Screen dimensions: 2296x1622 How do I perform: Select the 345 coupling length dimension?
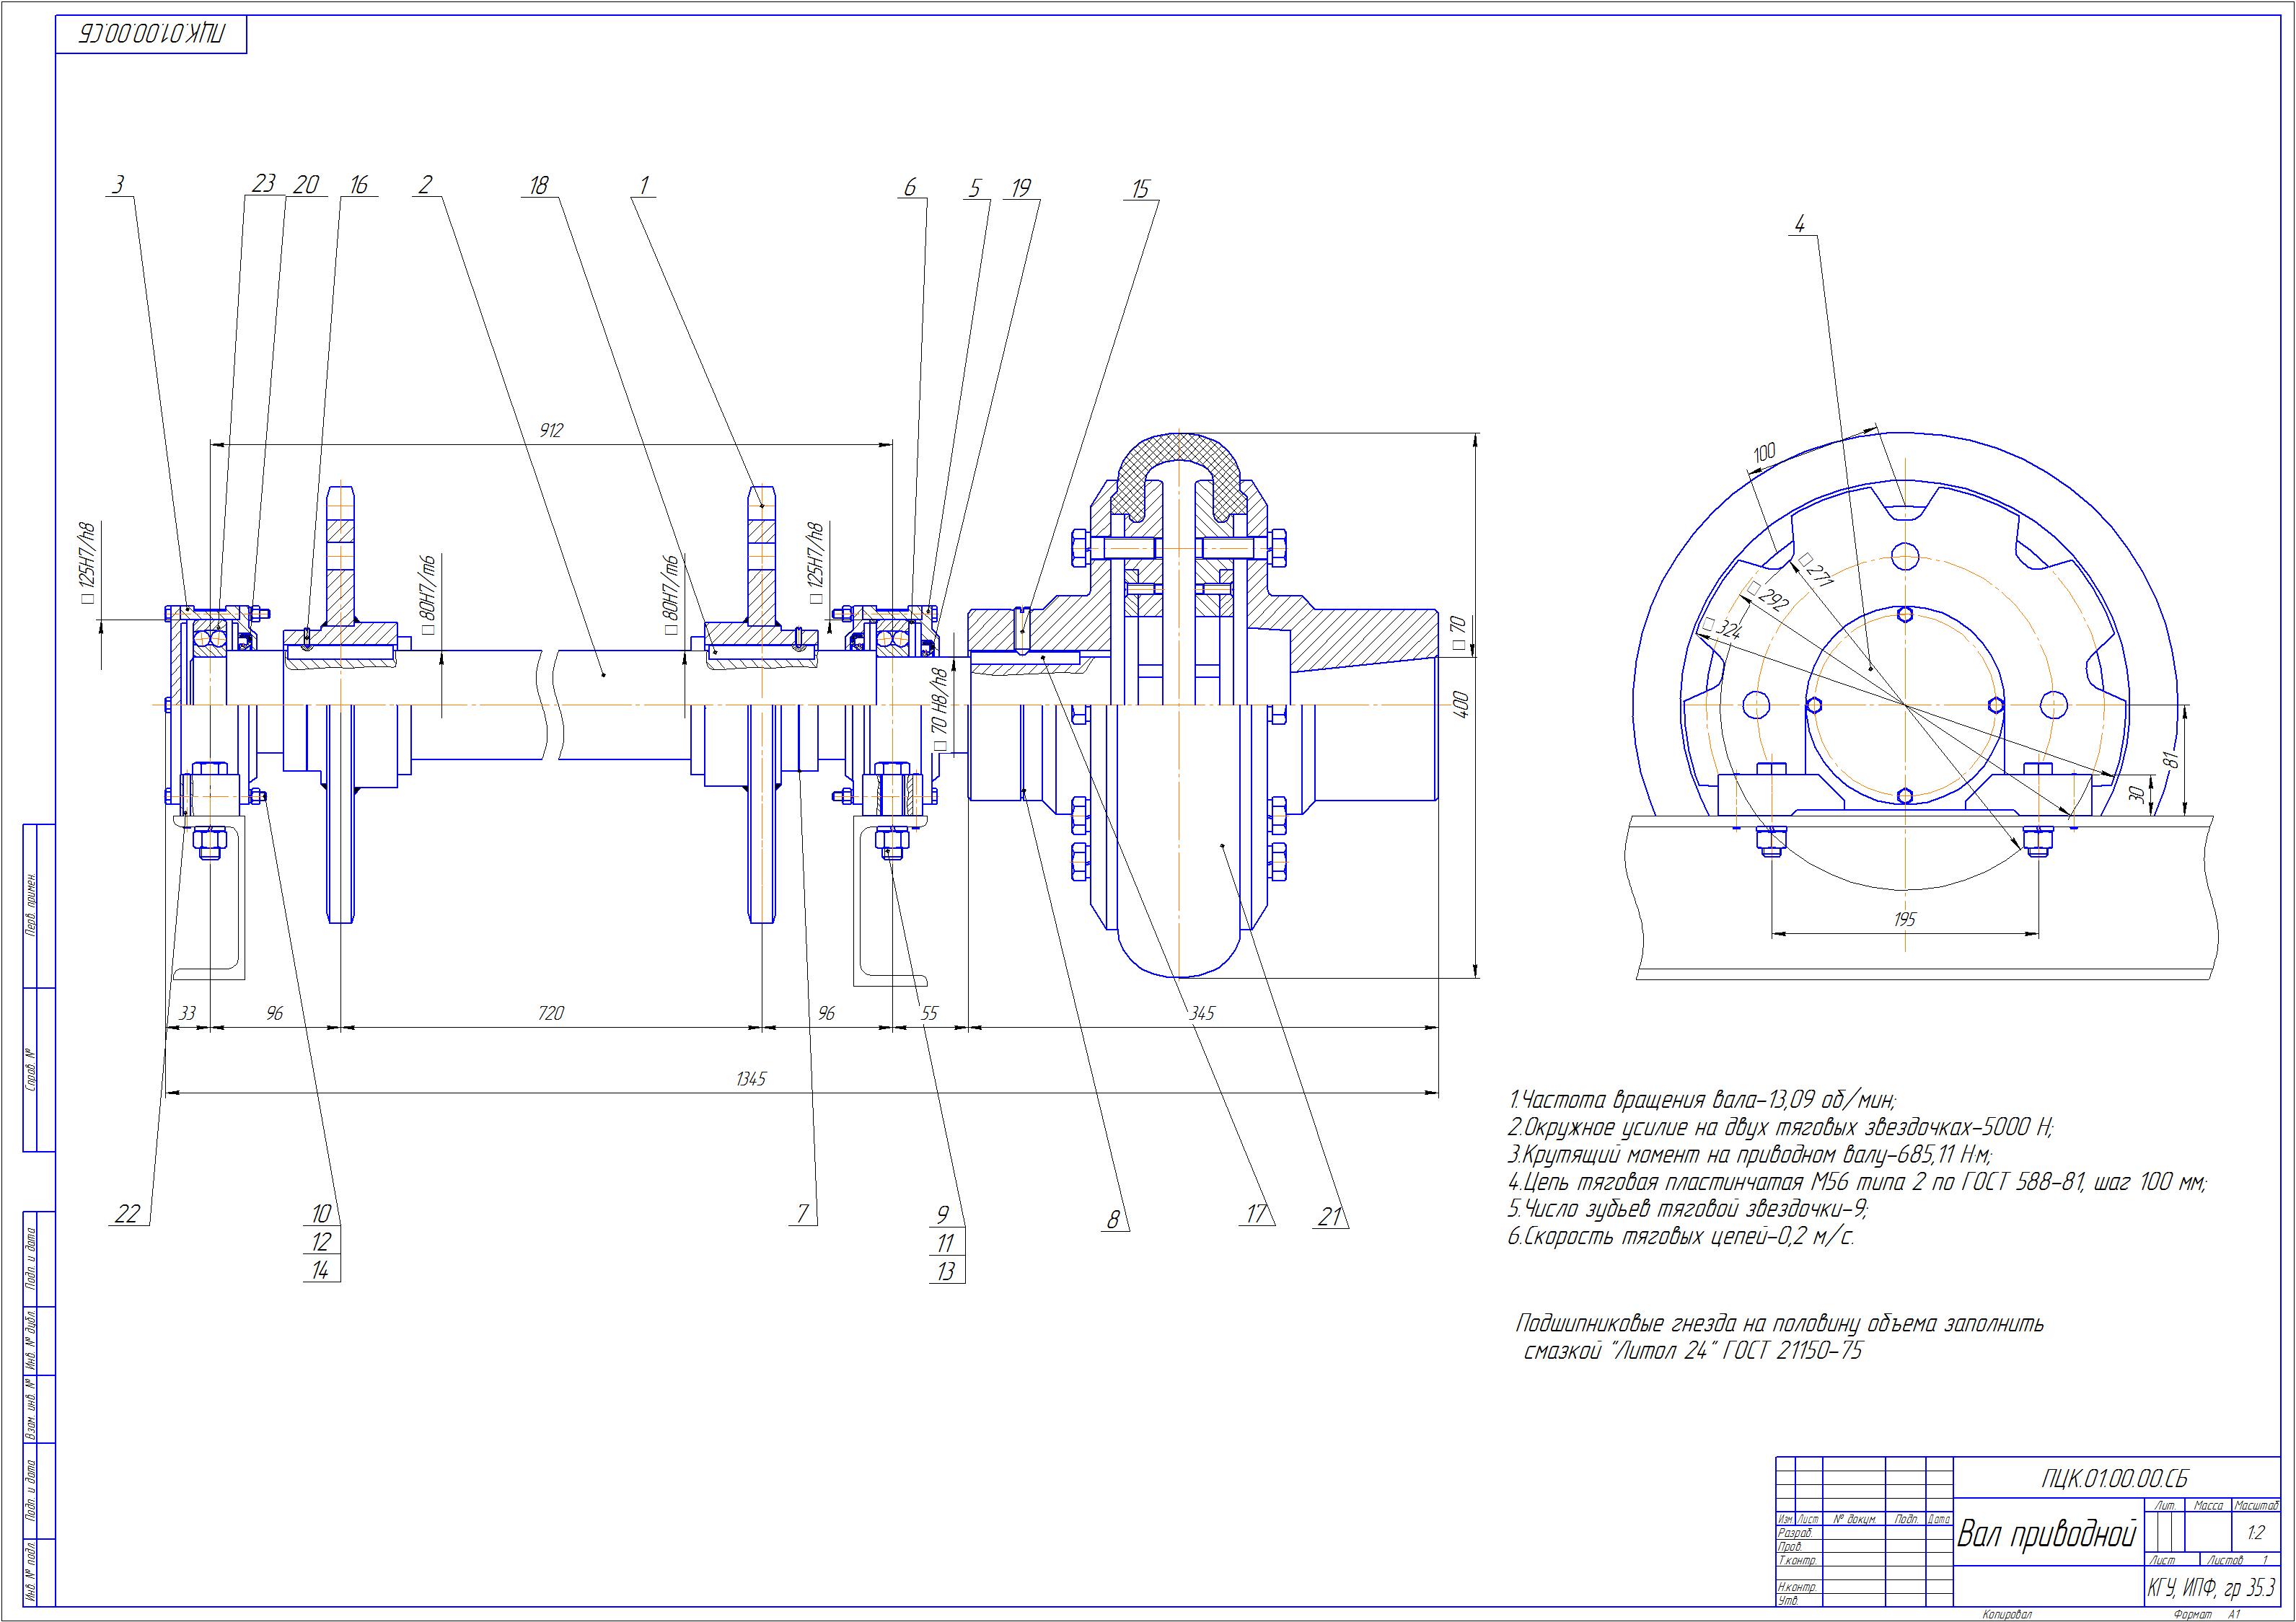tap(1201, 1013)
